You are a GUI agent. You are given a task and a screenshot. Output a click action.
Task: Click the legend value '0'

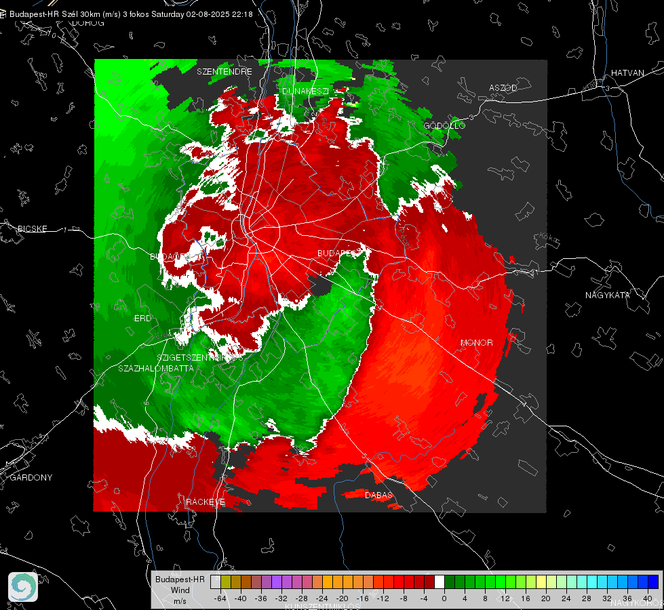[x=444, y=598]
